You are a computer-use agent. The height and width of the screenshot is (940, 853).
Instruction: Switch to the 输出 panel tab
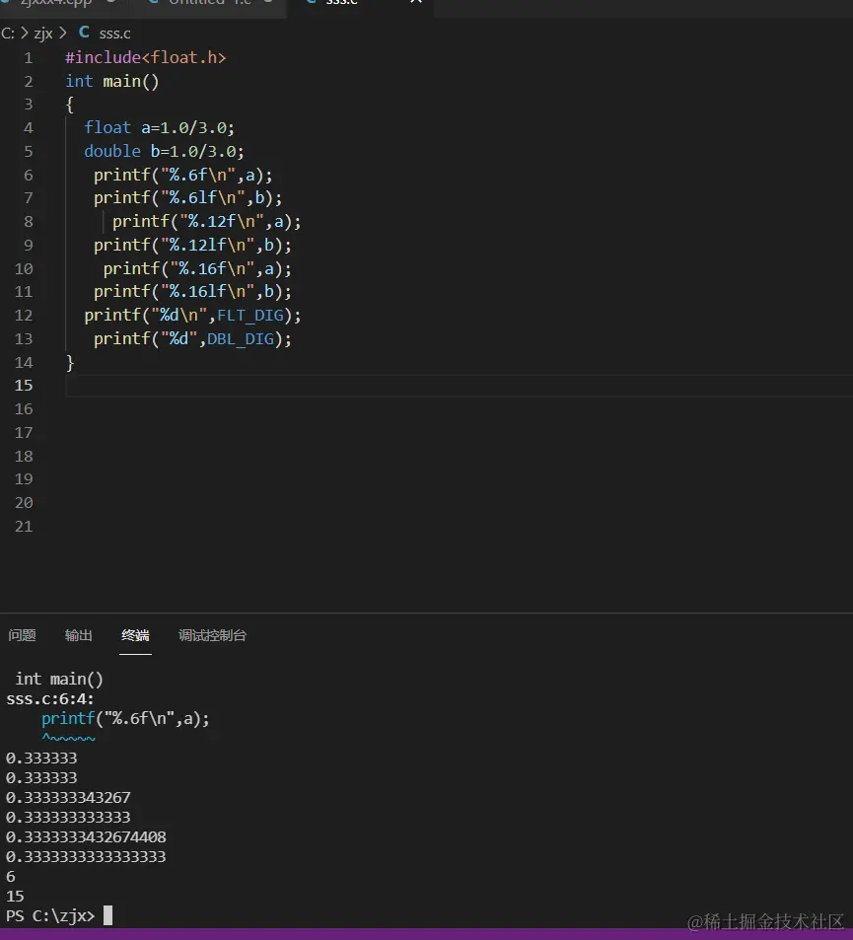tap(79, 635)
